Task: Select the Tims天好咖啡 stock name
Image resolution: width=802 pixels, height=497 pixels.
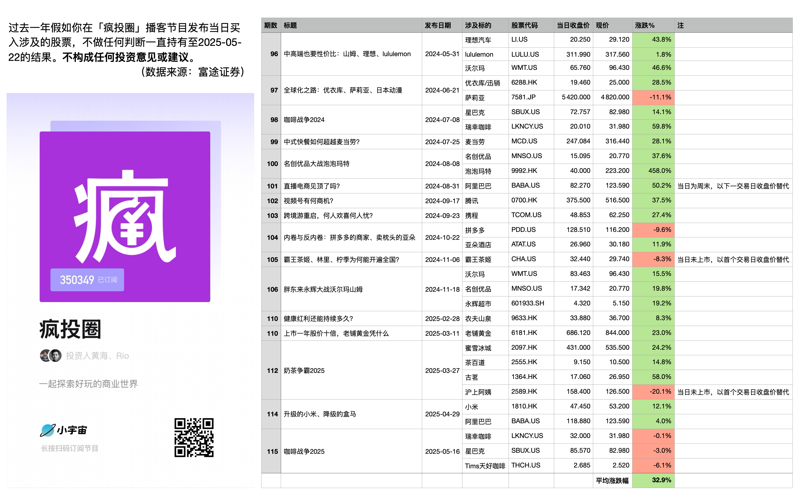Action: click(485, 466)
